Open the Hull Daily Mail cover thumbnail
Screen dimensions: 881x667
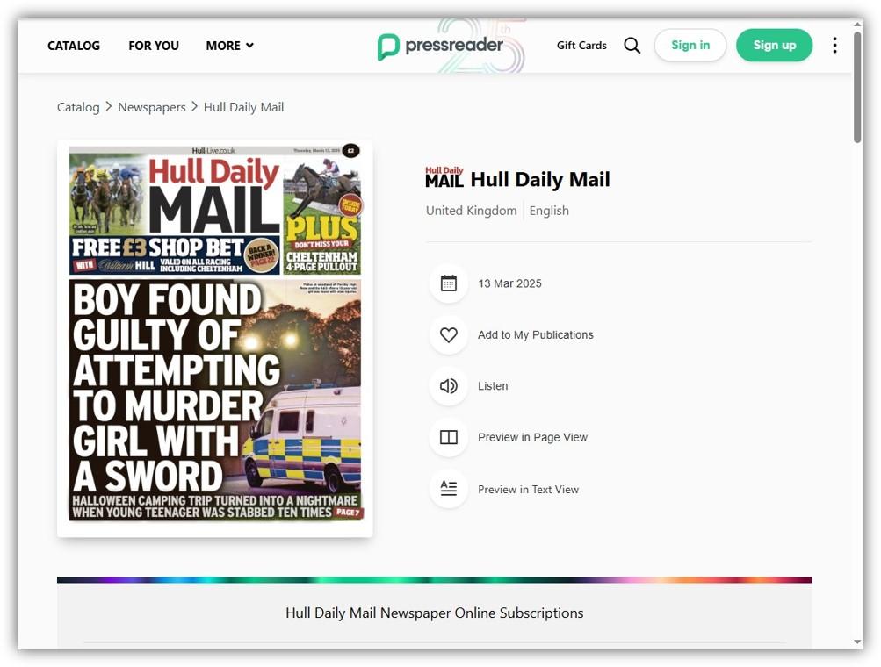214,339
